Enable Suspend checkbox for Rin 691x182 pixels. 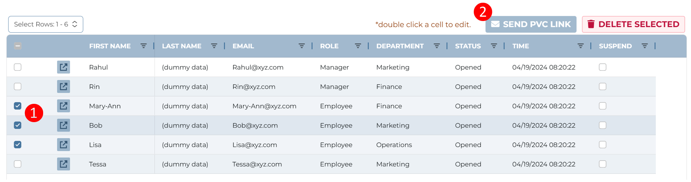[x=602, y=86]
